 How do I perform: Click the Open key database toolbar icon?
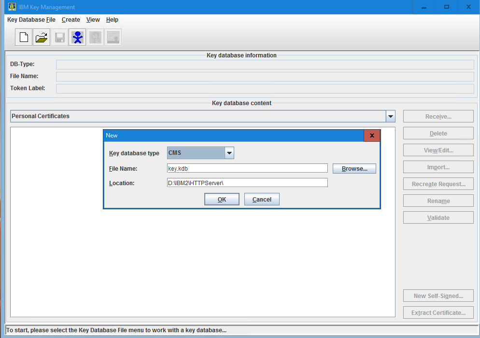point(41,37)
